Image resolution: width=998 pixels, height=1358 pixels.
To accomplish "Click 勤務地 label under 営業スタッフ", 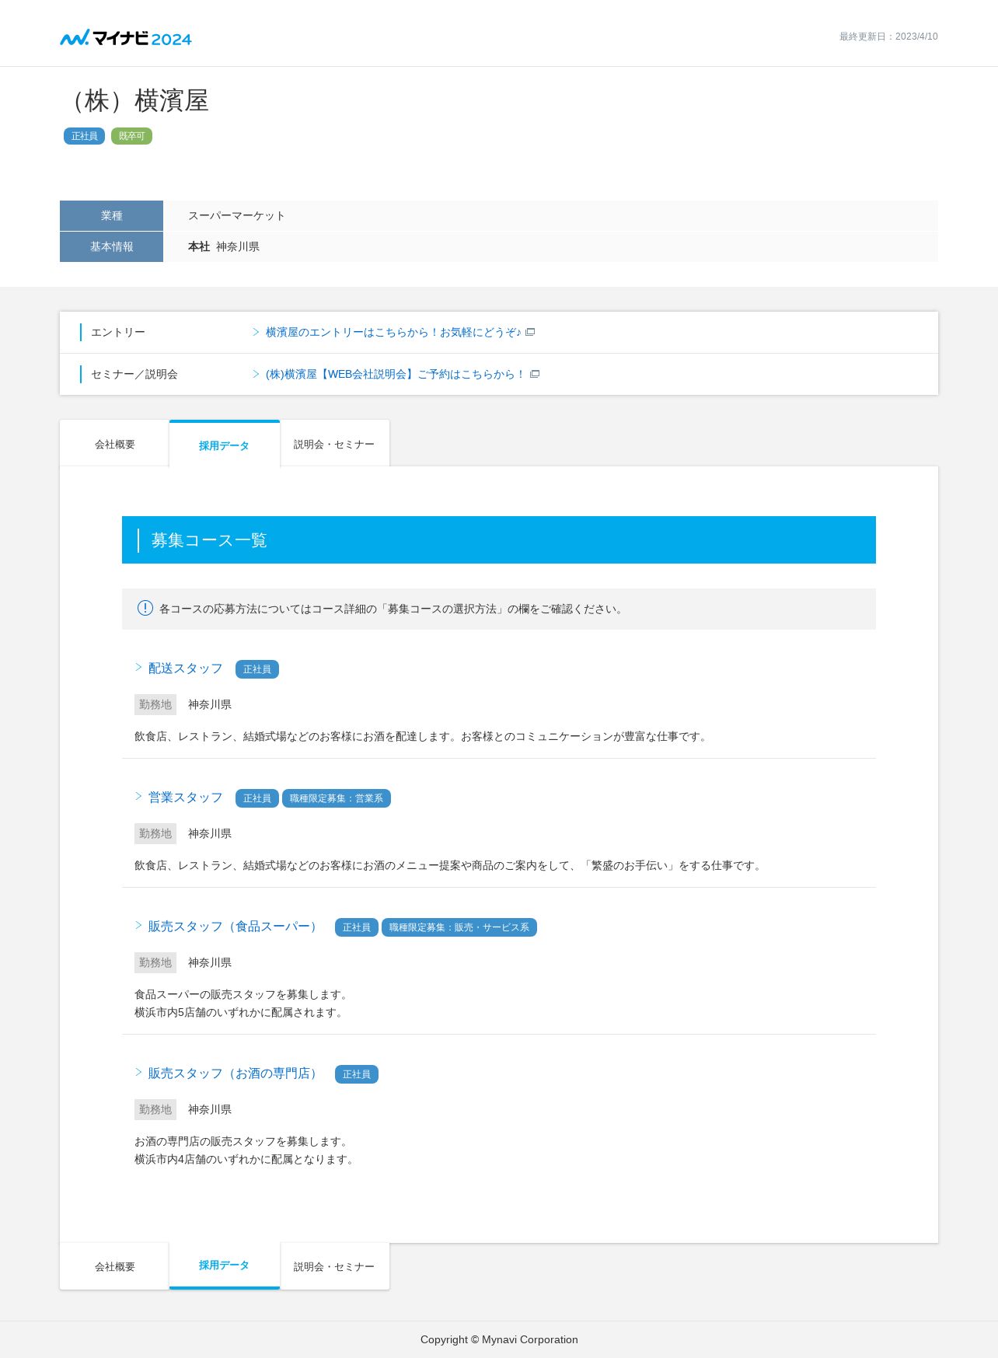I will pyautogui.click(x=155, y=833).
